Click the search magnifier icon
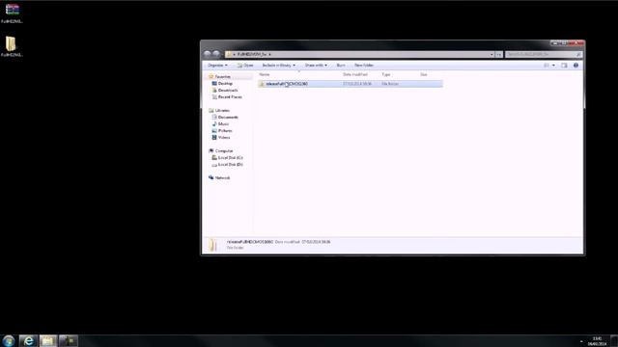Image resolution: width=618 pixels, height=347 pixels. point(578,54)
